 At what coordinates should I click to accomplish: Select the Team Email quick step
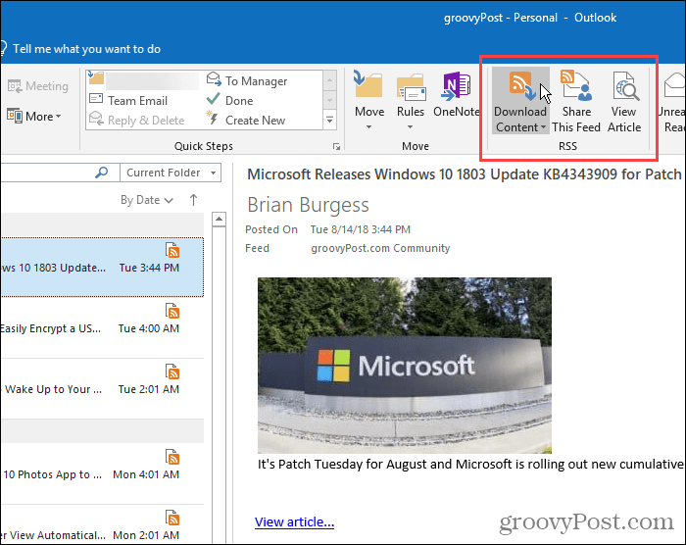[128, 101]
